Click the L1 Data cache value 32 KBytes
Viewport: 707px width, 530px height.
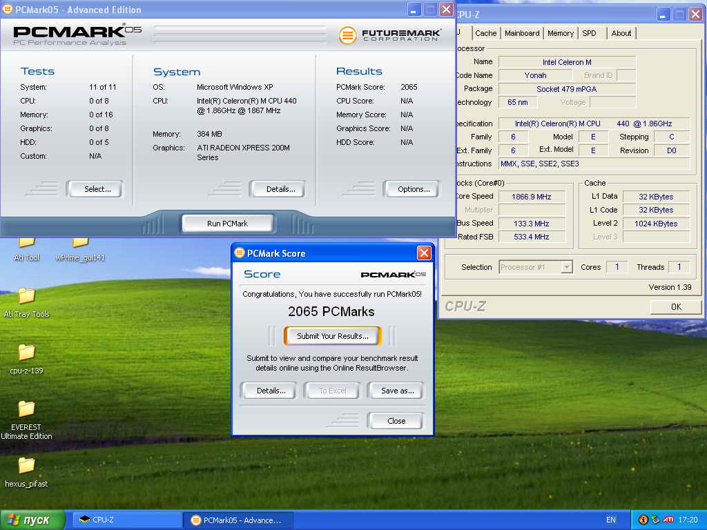pos(656,197)
